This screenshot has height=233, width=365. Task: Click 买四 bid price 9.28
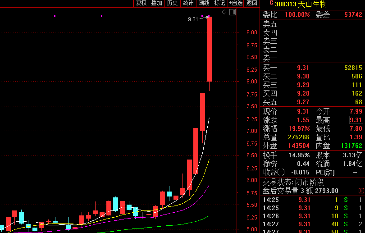pos(303,94)
